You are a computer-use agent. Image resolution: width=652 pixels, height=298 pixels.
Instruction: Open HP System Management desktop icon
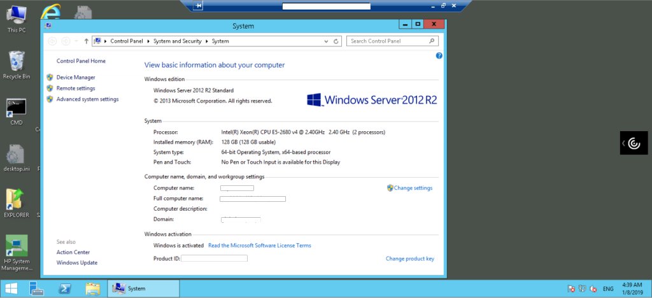(16, 253)
